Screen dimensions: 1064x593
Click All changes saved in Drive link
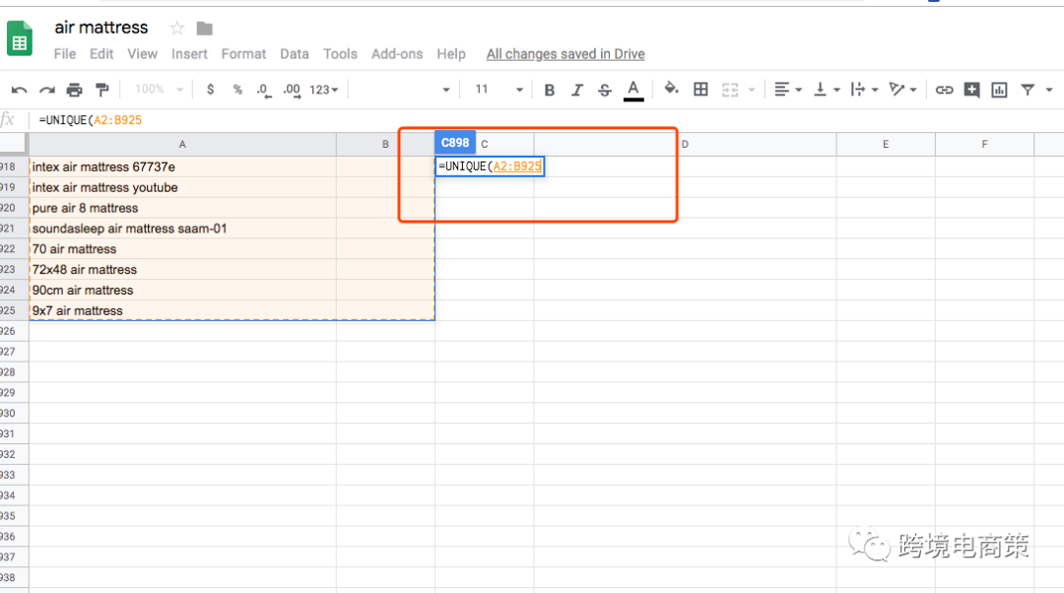point(565,54)
